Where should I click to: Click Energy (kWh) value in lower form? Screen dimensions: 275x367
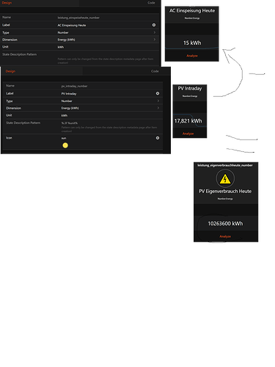tap(70, 108)
